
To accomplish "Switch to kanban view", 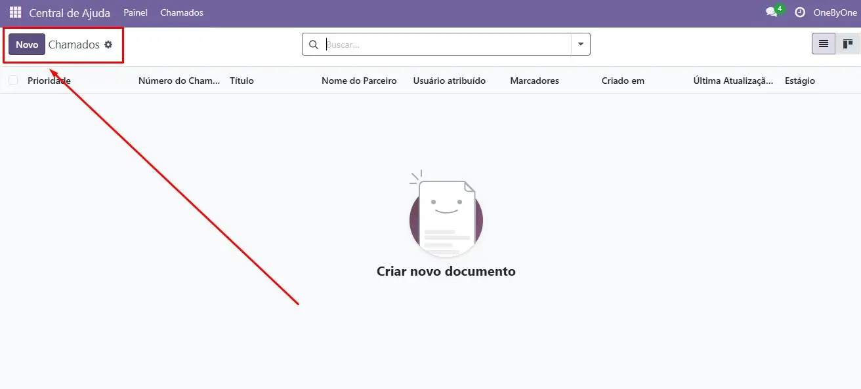I will pyautogui.click(x=847, y=44).
